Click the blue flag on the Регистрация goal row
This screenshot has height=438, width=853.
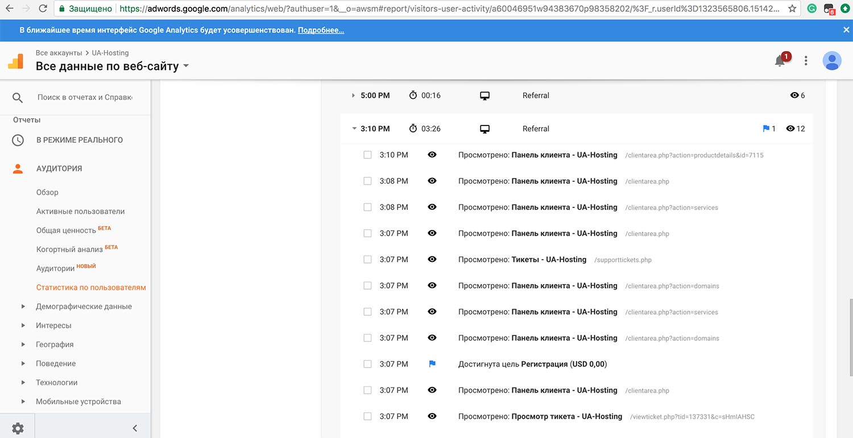(432, 364)
